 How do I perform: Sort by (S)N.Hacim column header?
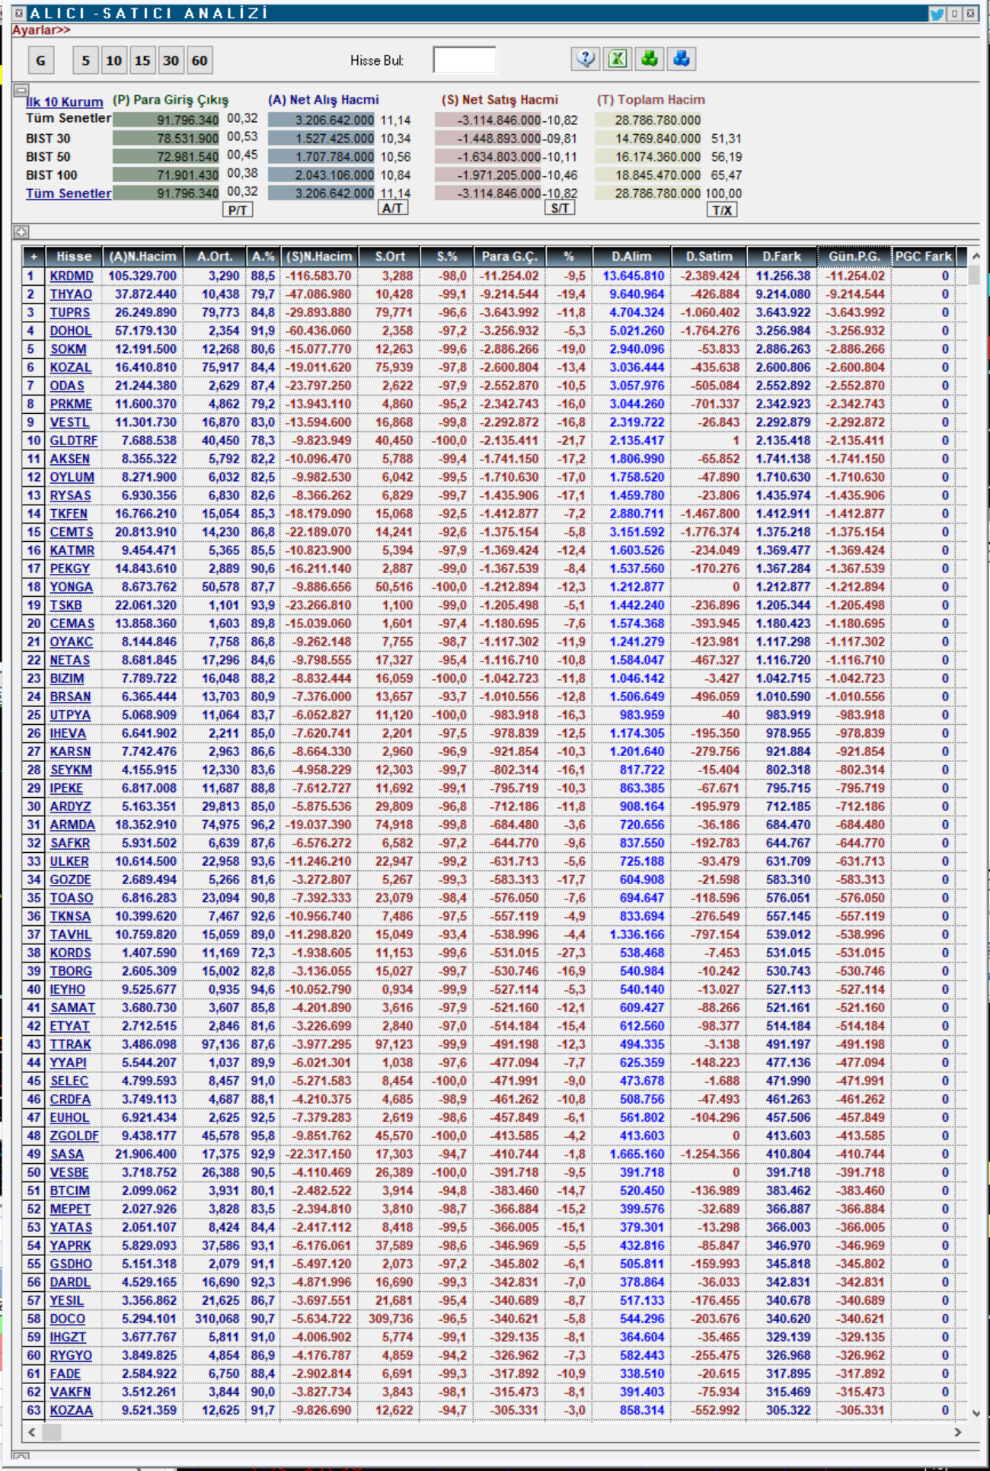pos(318,256)
